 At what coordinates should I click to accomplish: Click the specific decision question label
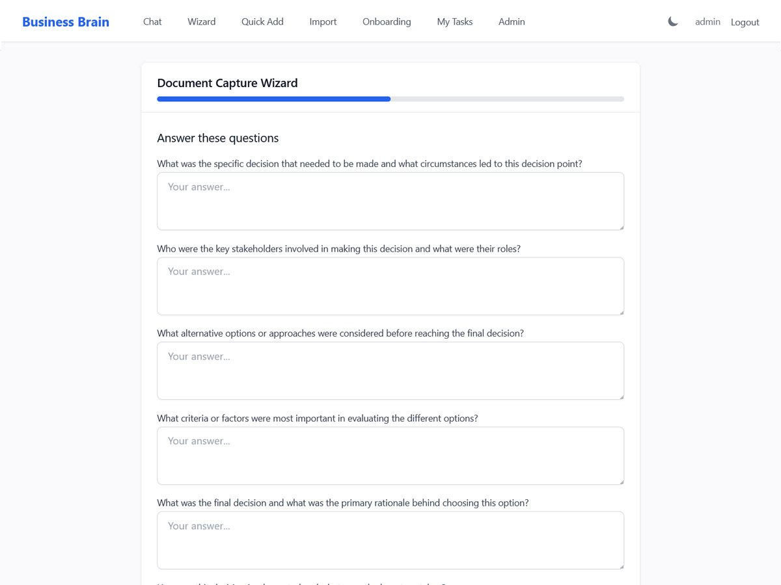click(370, 164)
